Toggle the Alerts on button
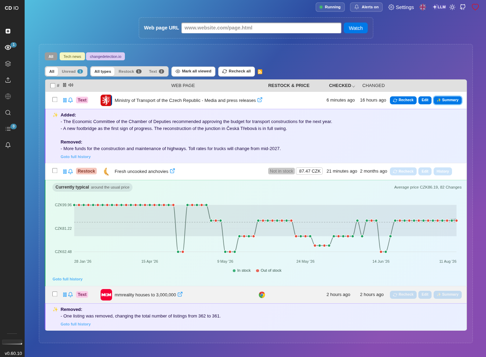Image resolution: width=486 pixels, height=357 pixels. pyautogui.click(x=366, y=7)
